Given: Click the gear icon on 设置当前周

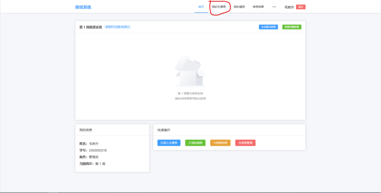Looking at the screenshot, I should [x=262, y=27].
